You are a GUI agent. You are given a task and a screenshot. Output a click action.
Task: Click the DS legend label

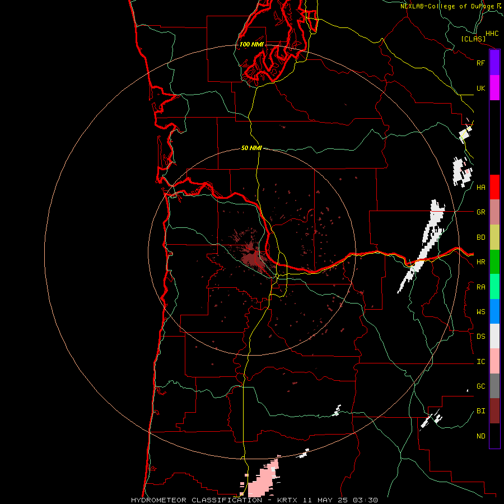point(480,337)
